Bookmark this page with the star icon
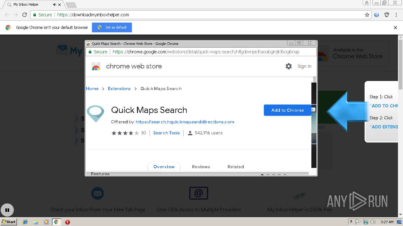Screen dimensions: 403x226 pos(367,15)
